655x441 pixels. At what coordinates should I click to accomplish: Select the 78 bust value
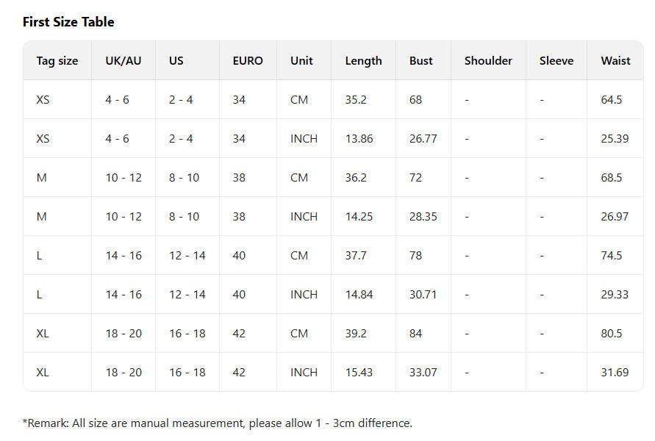pyautogui.click(x=416, y=255)
